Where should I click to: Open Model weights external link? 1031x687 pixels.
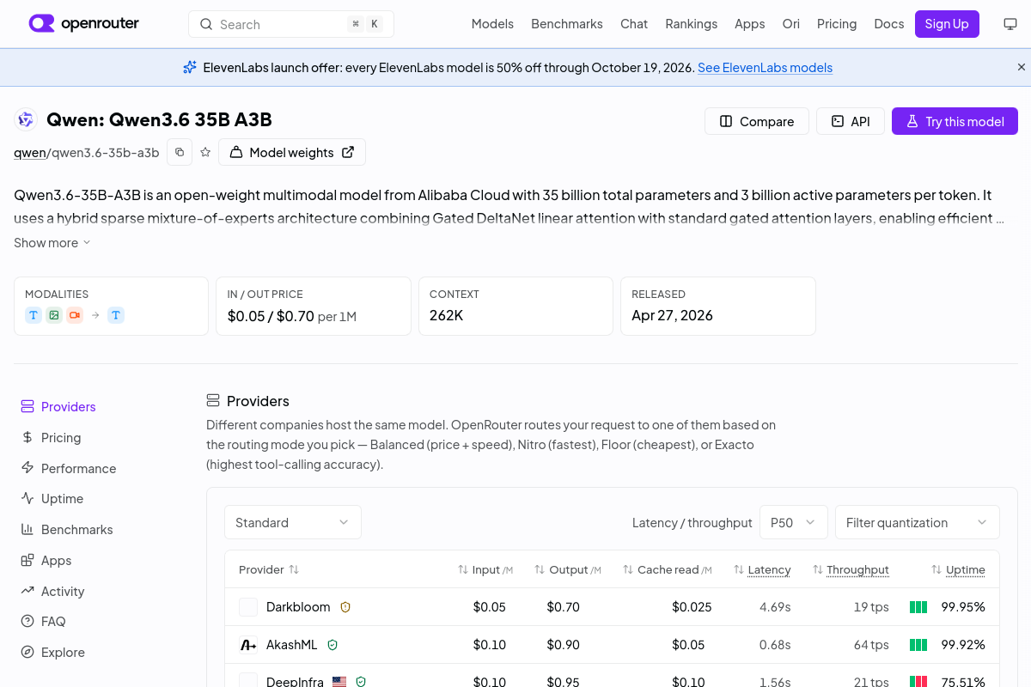292,152
